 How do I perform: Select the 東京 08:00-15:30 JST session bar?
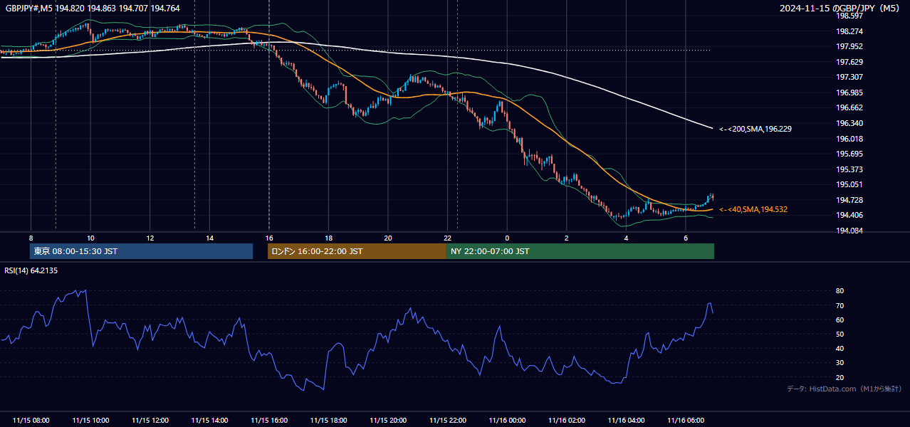141,251
